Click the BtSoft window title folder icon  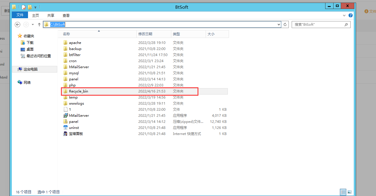coord(14,7)
